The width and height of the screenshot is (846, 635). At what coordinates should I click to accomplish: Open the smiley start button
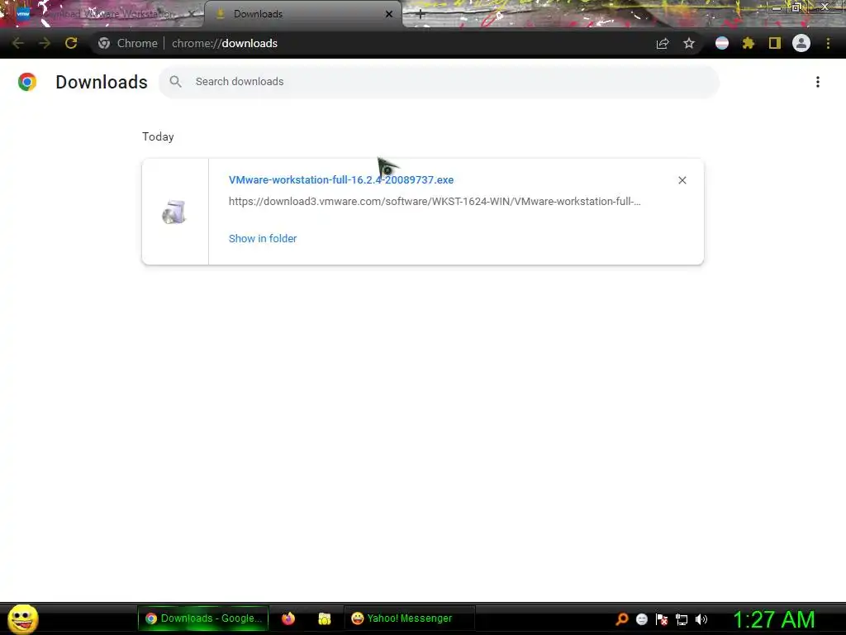point(22,618)
